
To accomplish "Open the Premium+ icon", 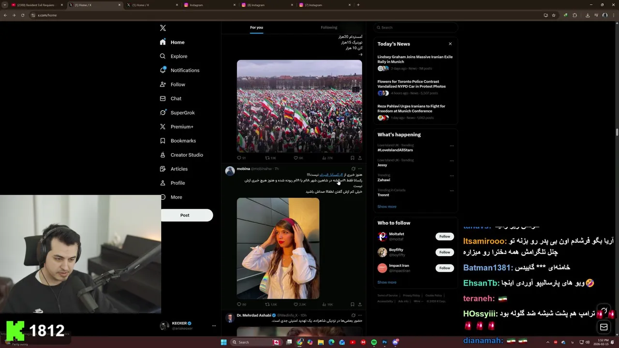I will (x=163, y=127).
